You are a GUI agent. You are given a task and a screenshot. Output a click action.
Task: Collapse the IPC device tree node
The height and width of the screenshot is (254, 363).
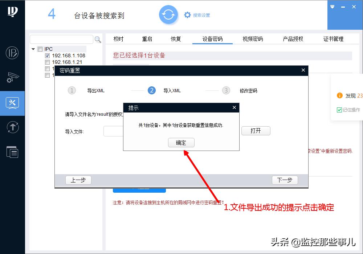point(34,49)
